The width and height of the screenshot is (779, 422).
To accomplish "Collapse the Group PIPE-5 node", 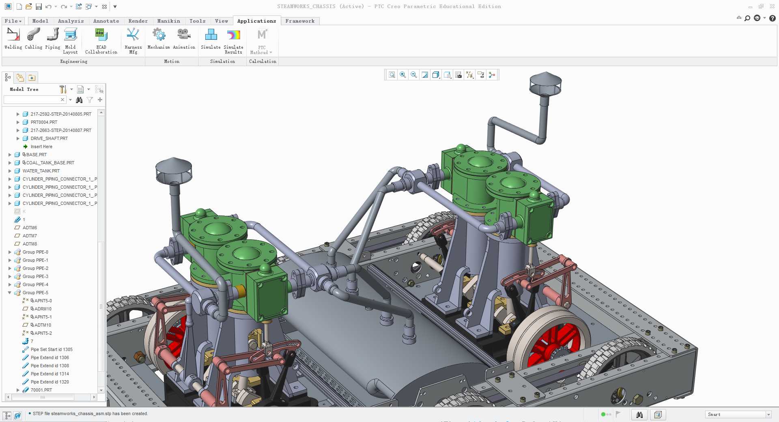I will pos(10,293).
